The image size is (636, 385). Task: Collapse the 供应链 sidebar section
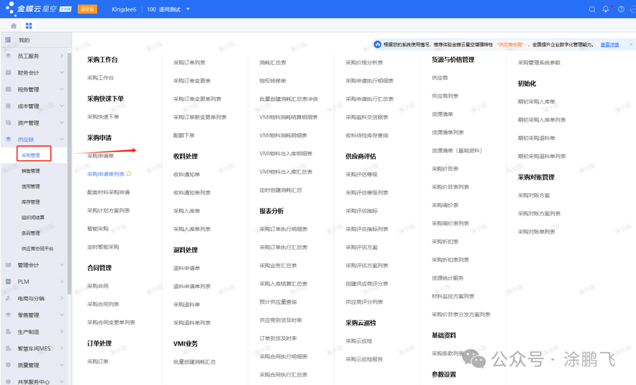[62, 139]
